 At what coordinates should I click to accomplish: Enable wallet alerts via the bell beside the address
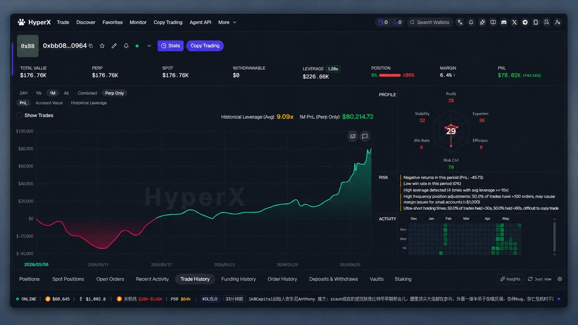click(126, 46)
